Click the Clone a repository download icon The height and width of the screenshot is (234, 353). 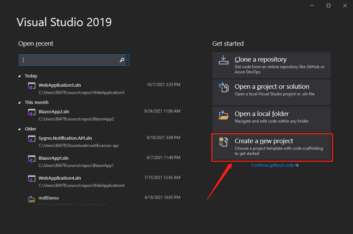[223, 60]
